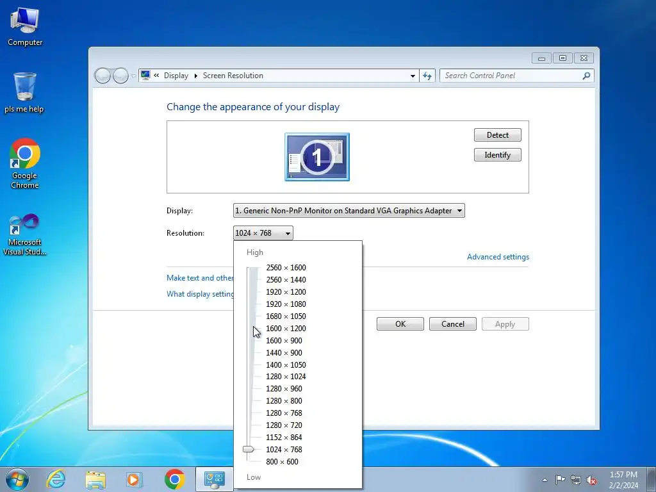This screenshot has width=656, height=492.
Task: Click the 1600 × 900 resolution label
Action: (x=284, y=340)
